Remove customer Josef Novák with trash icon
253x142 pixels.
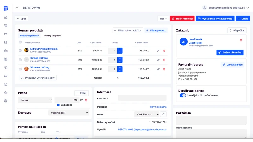(241, 40)
